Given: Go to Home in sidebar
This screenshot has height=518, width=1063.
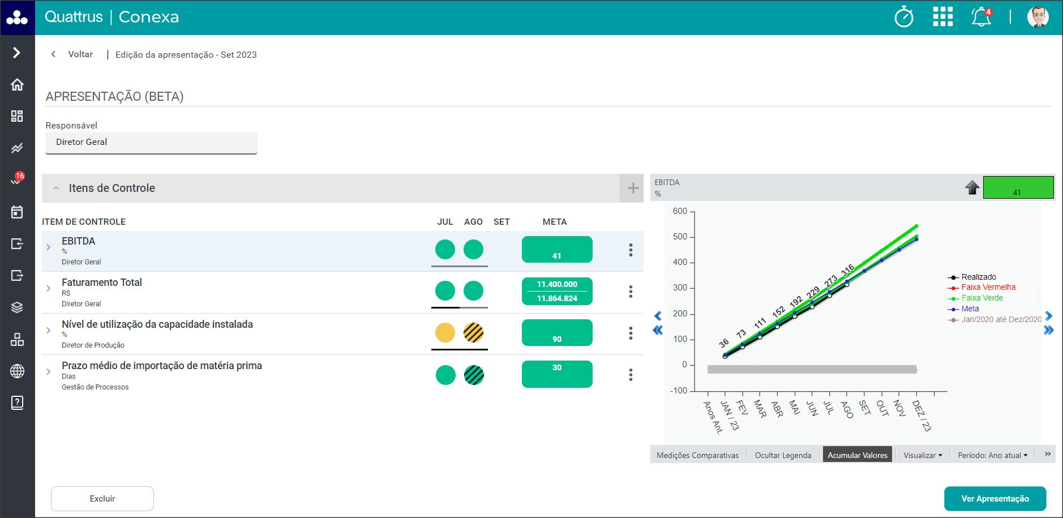Looking at the screenshot, I should click(x=17, y=85).
